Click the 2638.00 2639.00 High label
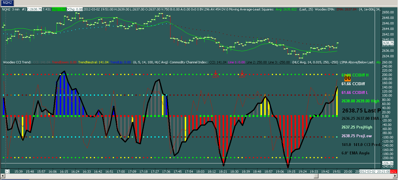The height and width of the screenshot is (180, 398). (360, 101)
